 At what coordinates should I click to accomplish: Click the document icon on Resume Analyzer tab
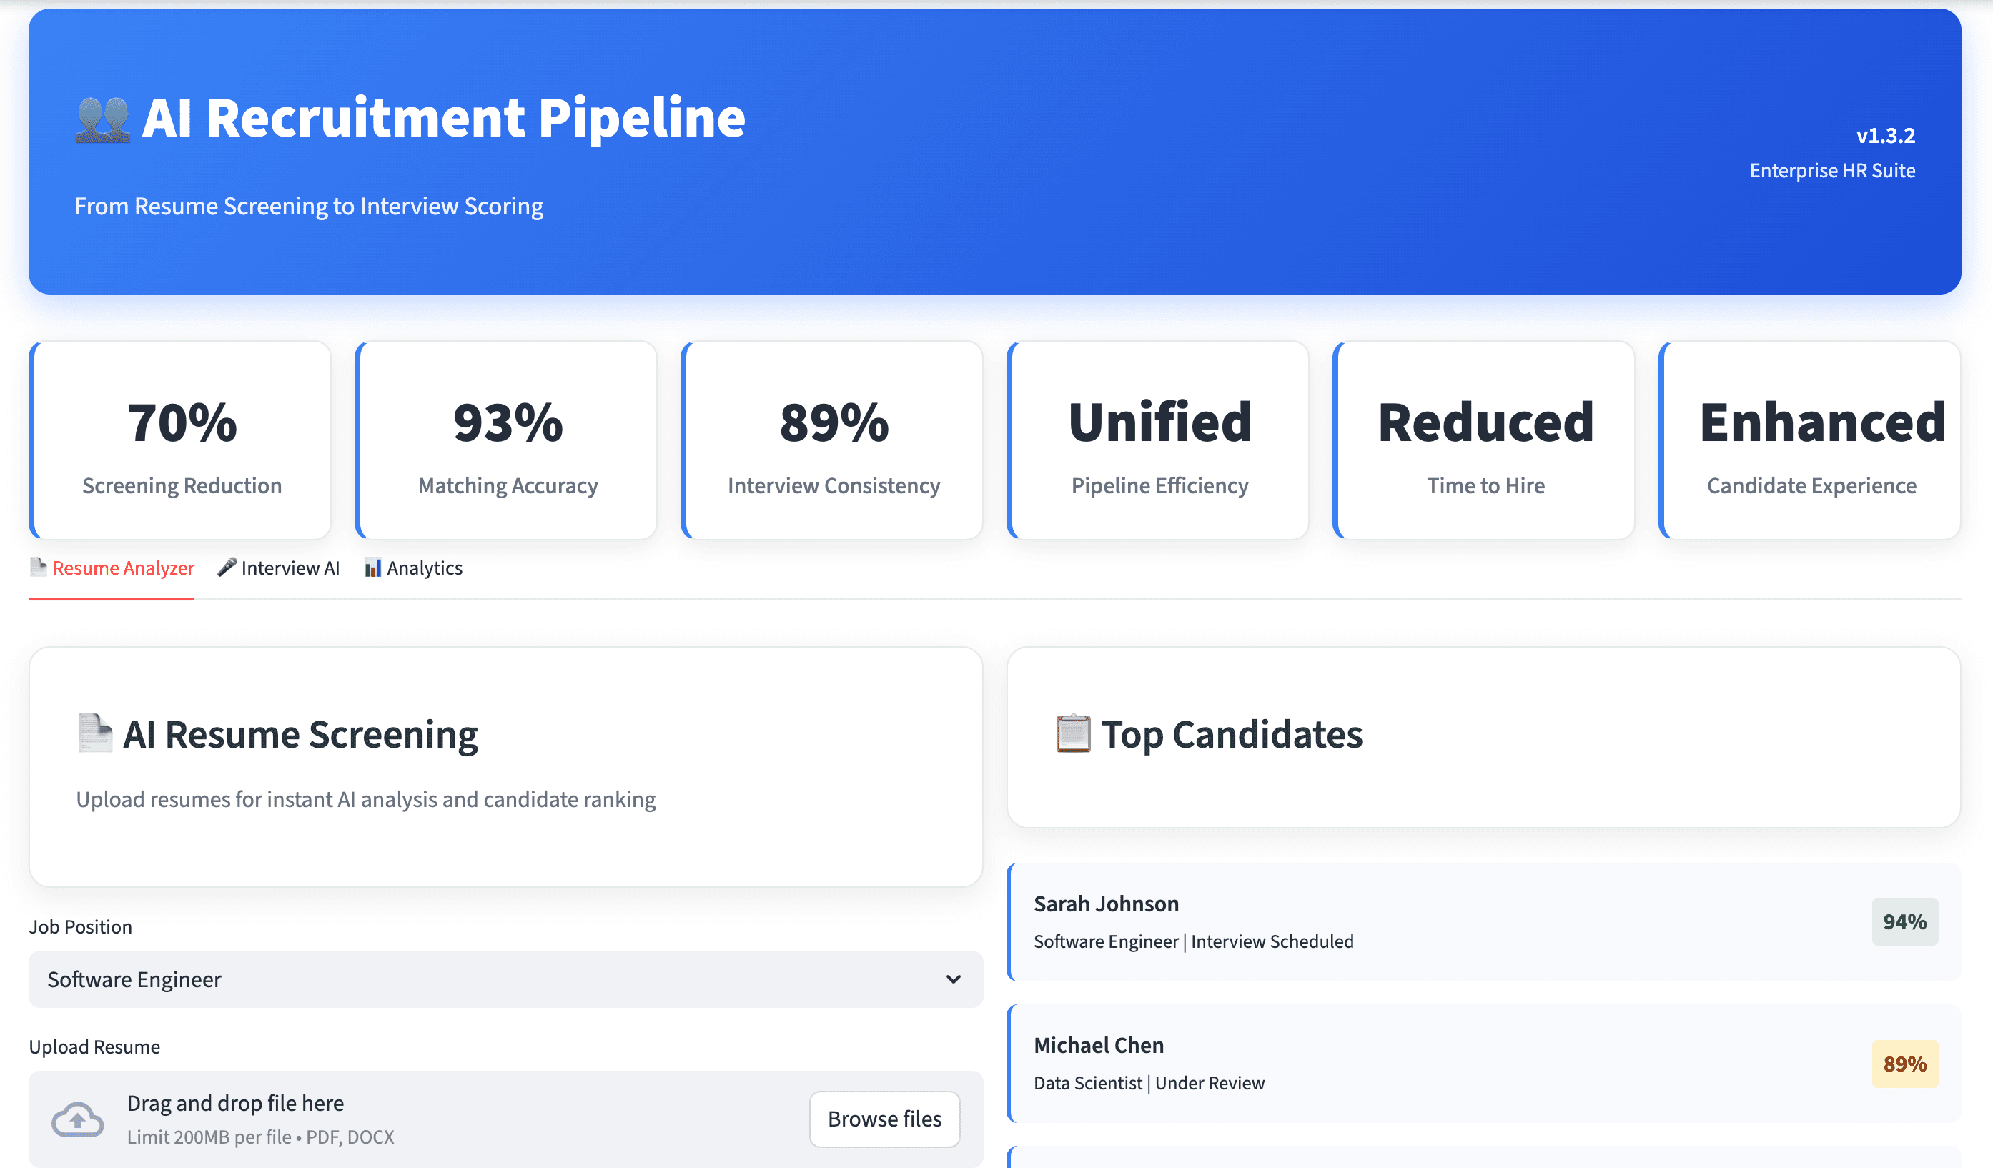(38, 567)
